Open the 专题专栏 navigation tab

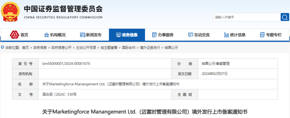(271, 35)
